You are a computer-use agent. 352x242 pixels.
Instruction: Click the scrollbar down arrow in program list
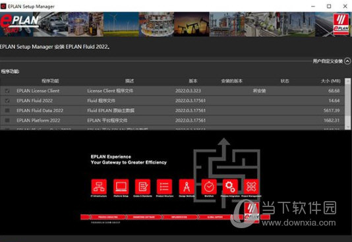(x=348, y=127)
